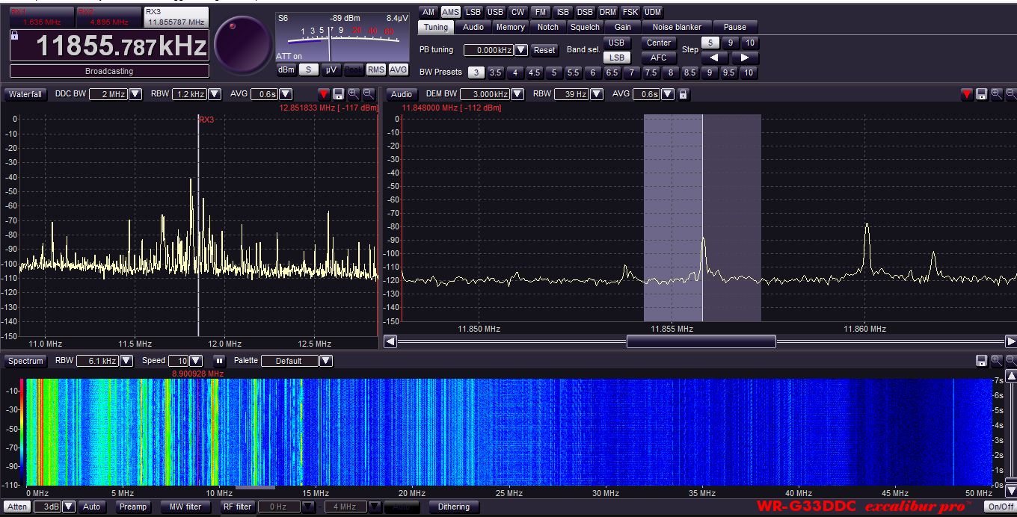Click the MW filter button
Image resolution: width=1017 pixels, height=517 pixels.
185,507
